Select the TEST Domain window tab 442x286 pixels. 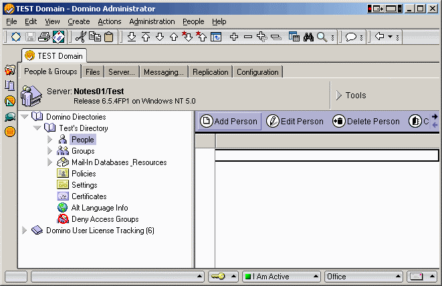[x=54, y=55]
